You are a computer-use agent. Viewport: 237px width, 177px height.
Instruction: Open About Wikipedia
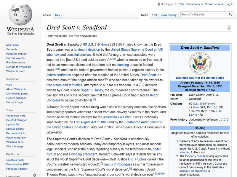[16, 89]
